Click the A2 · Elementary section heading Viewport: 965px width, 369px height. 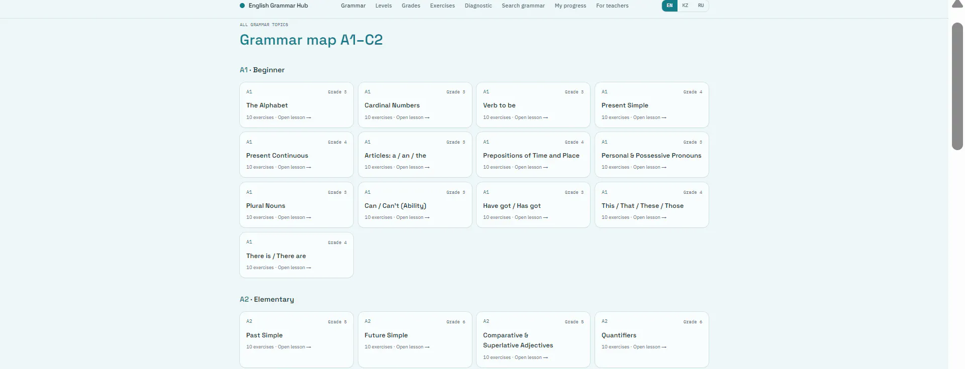[x=267, y=299]
